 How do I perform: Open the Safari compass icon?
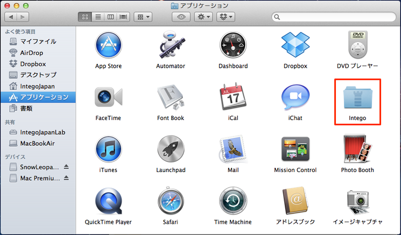point(171,201)
